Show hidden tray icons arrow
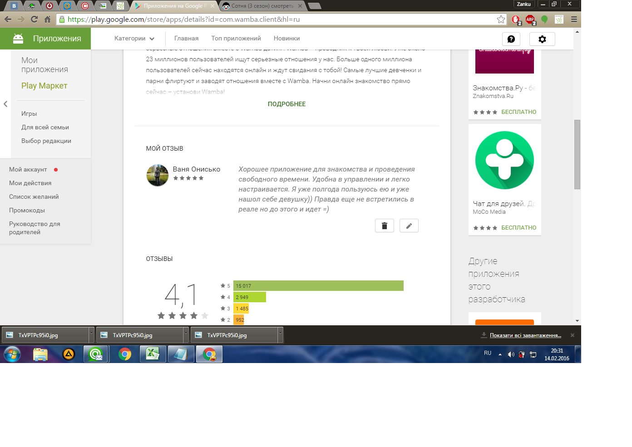The width and height of the screenshot is (632, 447). click(500, 354)
